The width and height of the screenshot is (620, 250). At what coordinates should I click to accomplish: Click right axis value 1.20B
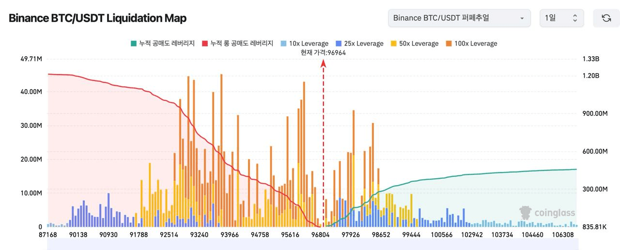click(591, 76)
